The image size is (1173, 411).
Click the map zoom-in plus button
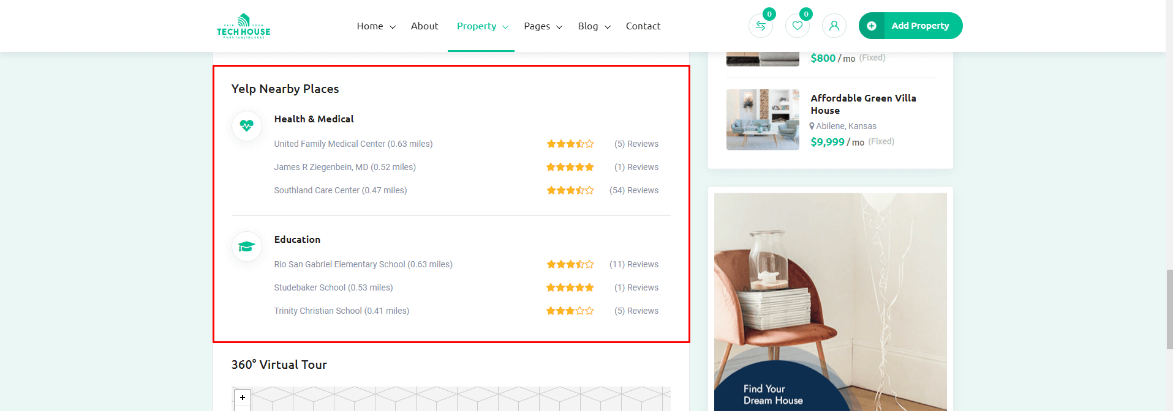pos(243,398)
